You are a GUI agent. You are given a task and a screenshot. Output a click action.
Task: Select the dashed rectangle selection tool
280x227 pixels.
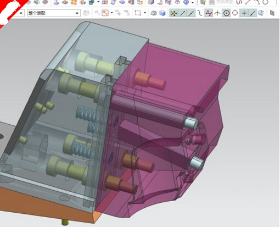[x=138, y=13]
